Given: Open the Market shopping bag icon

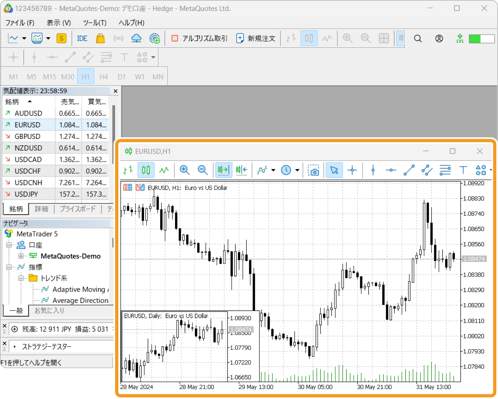Looking at the screenshot, I should tap(100, 39).
